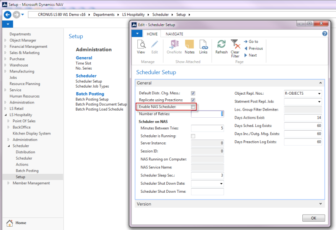Expand Financial Management tree node

pyautogui.click(x=5, y=47)
